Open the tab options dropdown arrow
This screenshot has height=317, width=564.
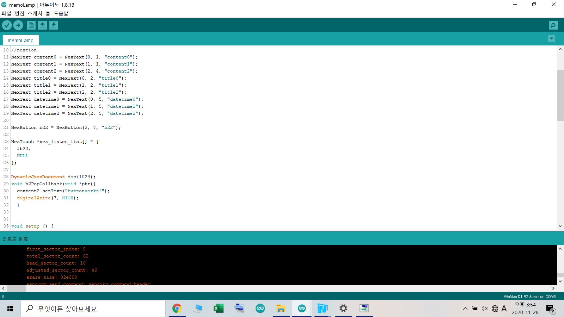pos(552,39)
